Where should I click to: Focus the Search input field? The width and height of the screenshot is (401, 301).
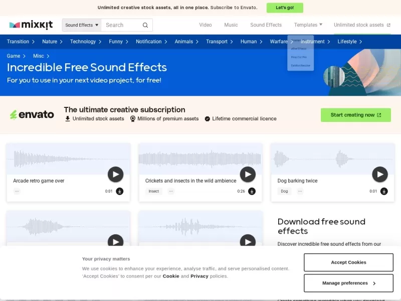[120, 25]
